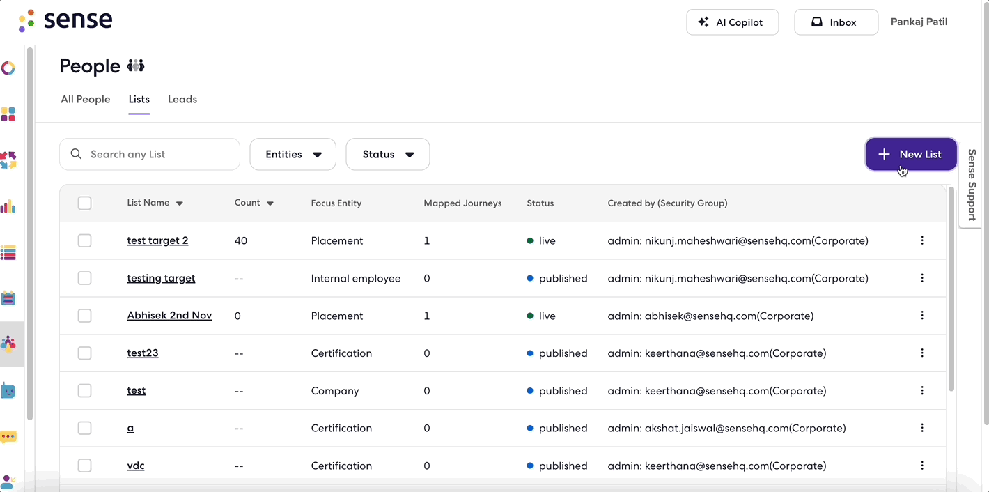Image resolution: width=989 pixels, height=492 pixels.
Task: Click the Focus Entity column header
Action: point(336,203)
